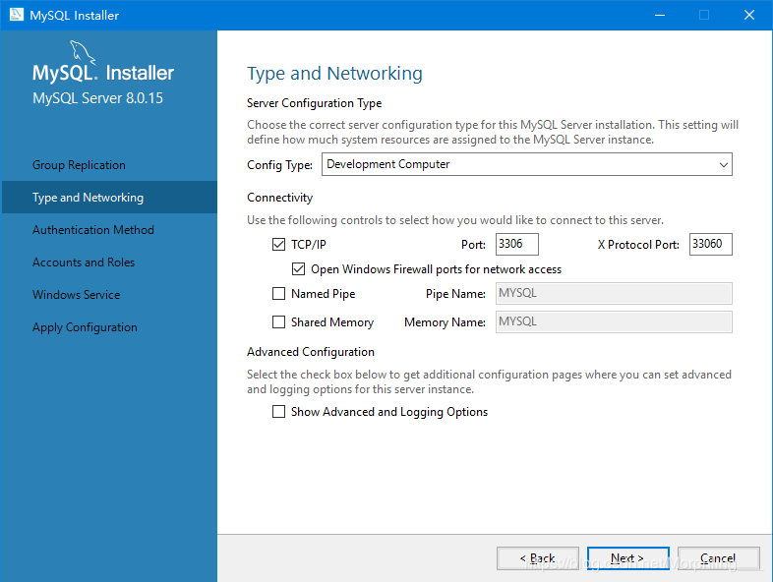Check Show Advanced and Logging Options

pyautogui.click(x=278, y=412)
